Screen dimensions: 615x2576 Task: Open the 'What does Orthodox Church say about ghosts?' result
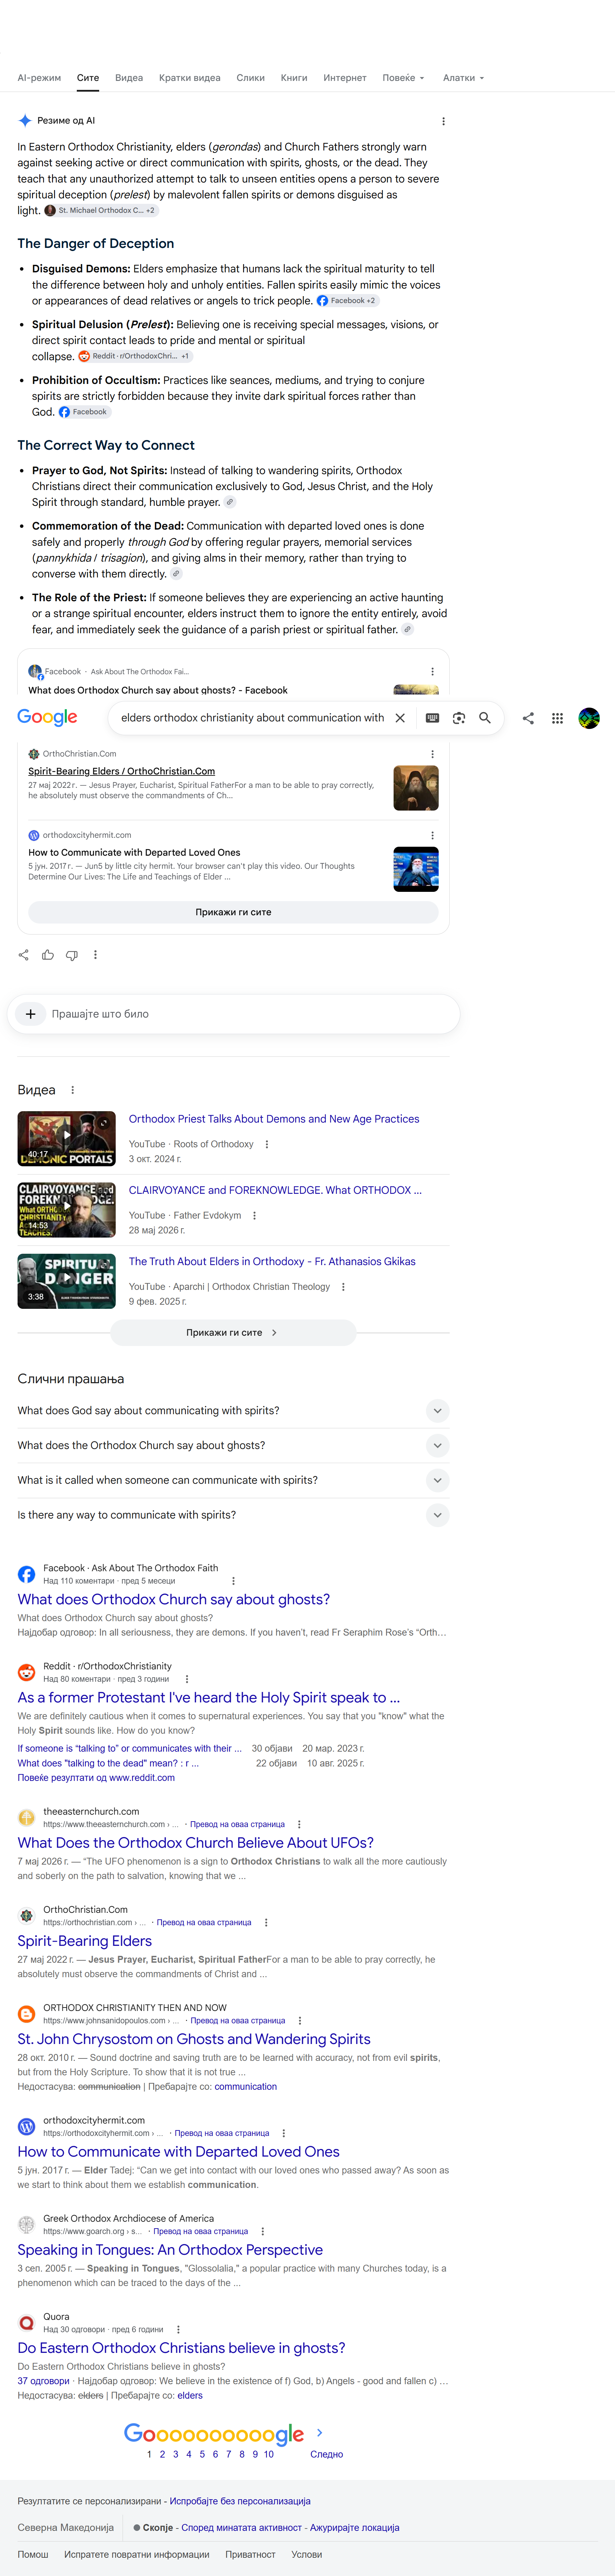(173, 1600)
